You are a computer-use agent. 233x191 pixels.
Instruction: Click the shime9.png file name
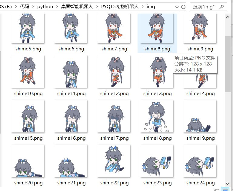200,49
